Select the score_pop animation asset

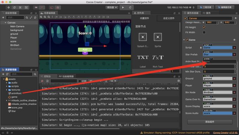(x=17, y=107)
